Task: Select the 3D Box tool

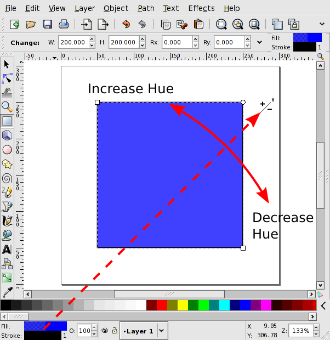Action: [7, 135]
